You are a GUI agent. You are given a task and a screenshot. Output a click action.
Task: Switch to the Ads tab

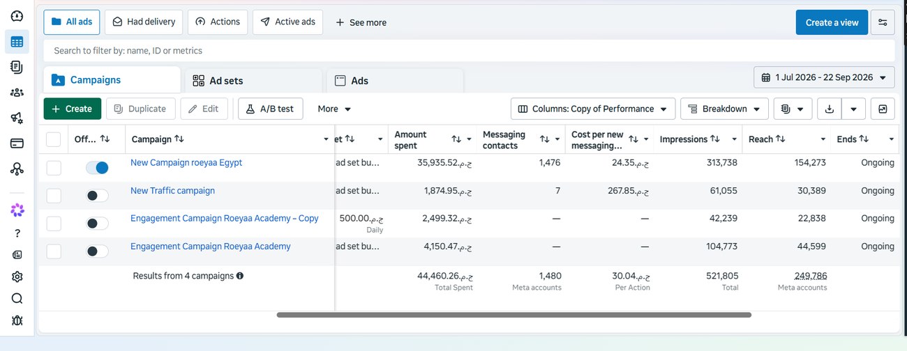tap(395, 81)
